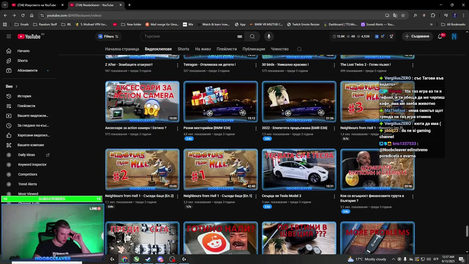This screenshot has height=264, width=469.
Task: Open the media control icon in Chrome toolbar
Action: pos(446,15)
